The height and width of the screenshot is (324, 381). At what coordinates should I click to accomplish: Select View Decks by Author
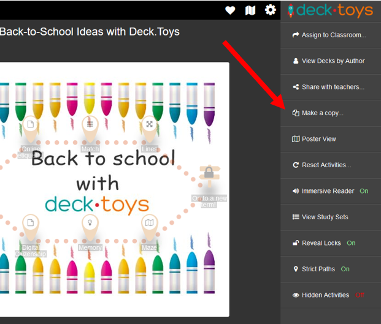(331, 61)
